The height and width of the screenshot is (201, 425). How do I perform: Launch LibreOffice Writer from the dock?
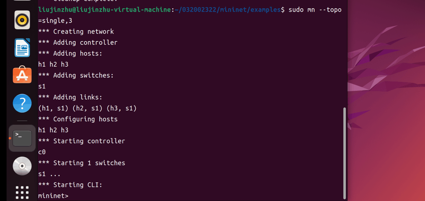(22, 48)
